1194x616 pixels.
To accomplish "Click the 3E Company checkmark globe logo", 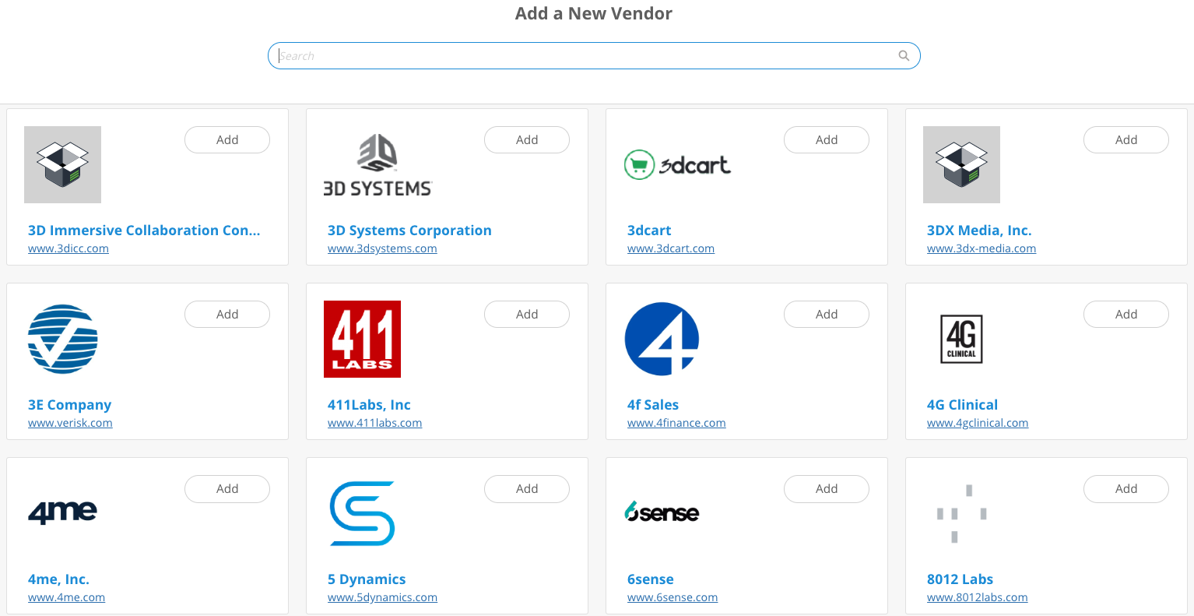I will coord(62,339).
